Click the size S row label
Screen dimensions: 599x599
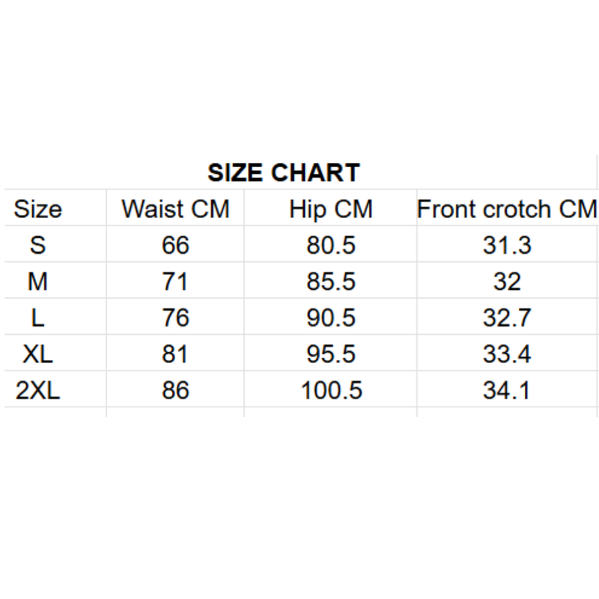point(37,245)
